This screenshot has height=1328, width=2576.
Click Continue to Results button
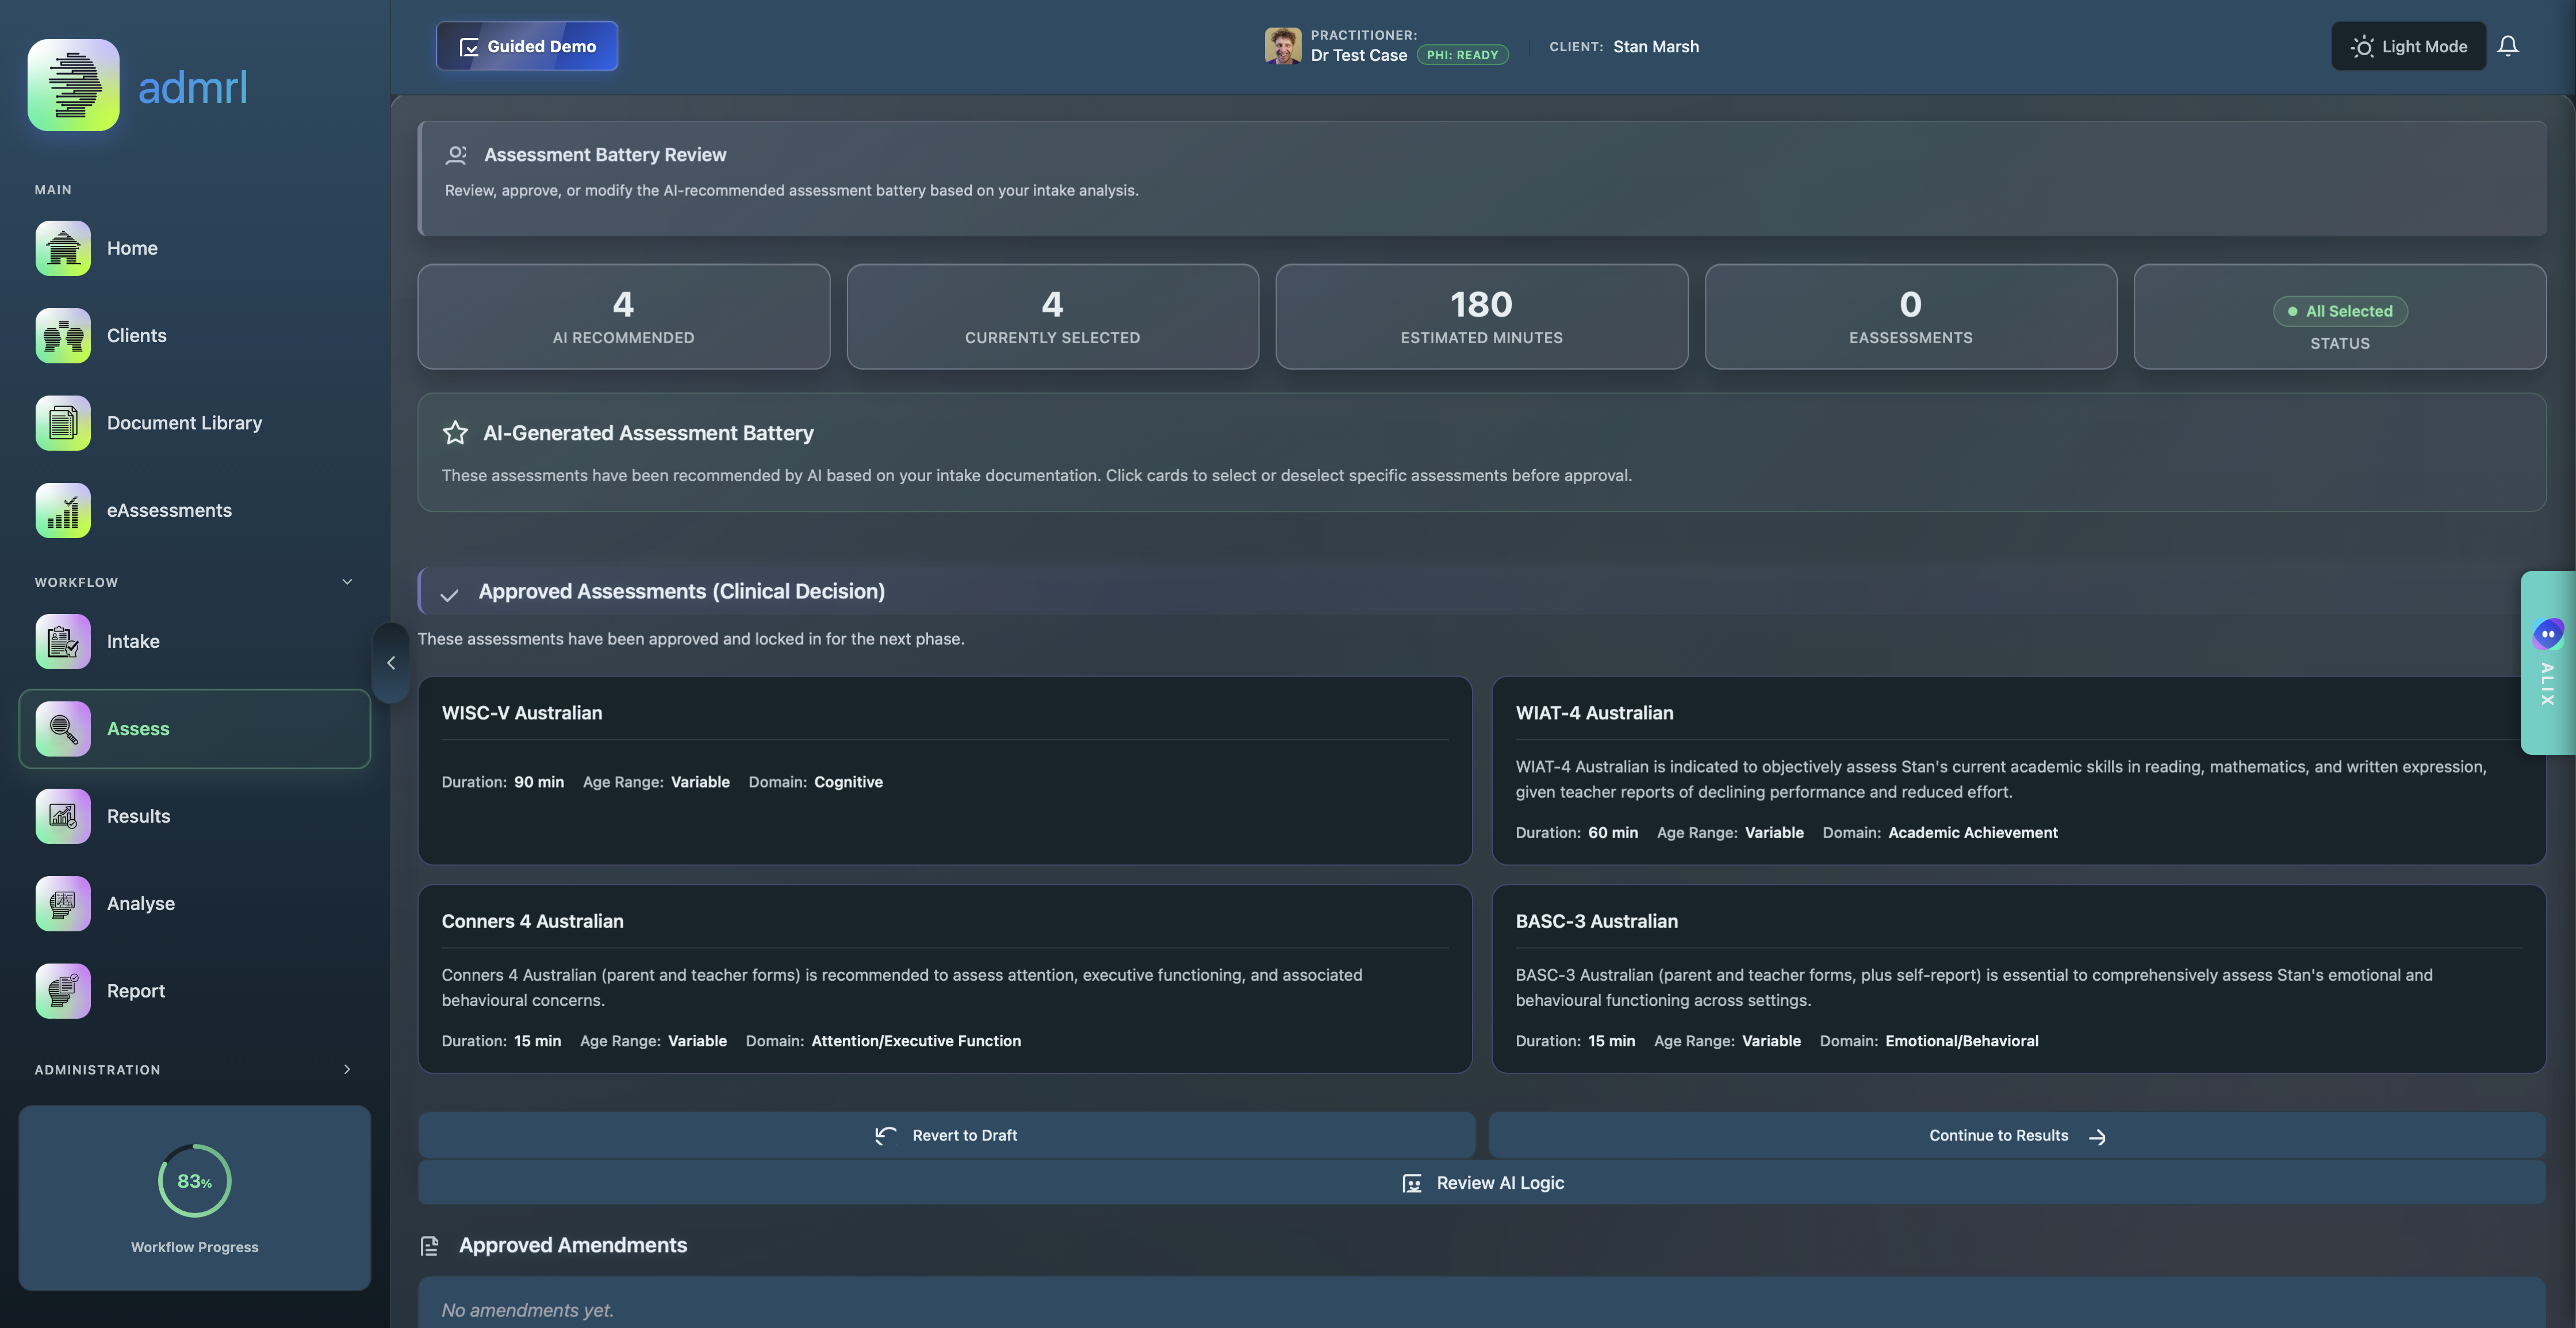coord(2016,1135)
